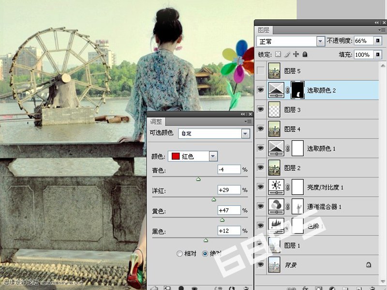Click the fill field showing 100%
This screenshot has height=290, width=387.
click(364, 55)
